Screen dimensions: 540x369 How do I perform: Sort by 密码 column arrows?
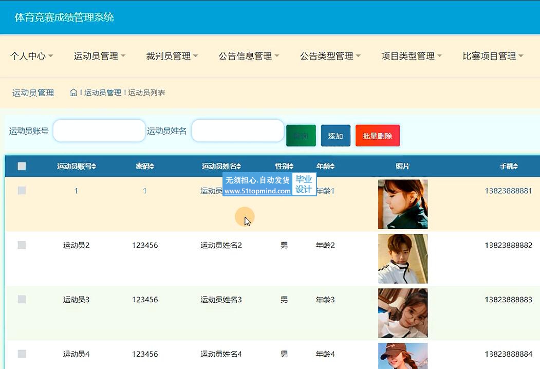click(x=152, y=167)
